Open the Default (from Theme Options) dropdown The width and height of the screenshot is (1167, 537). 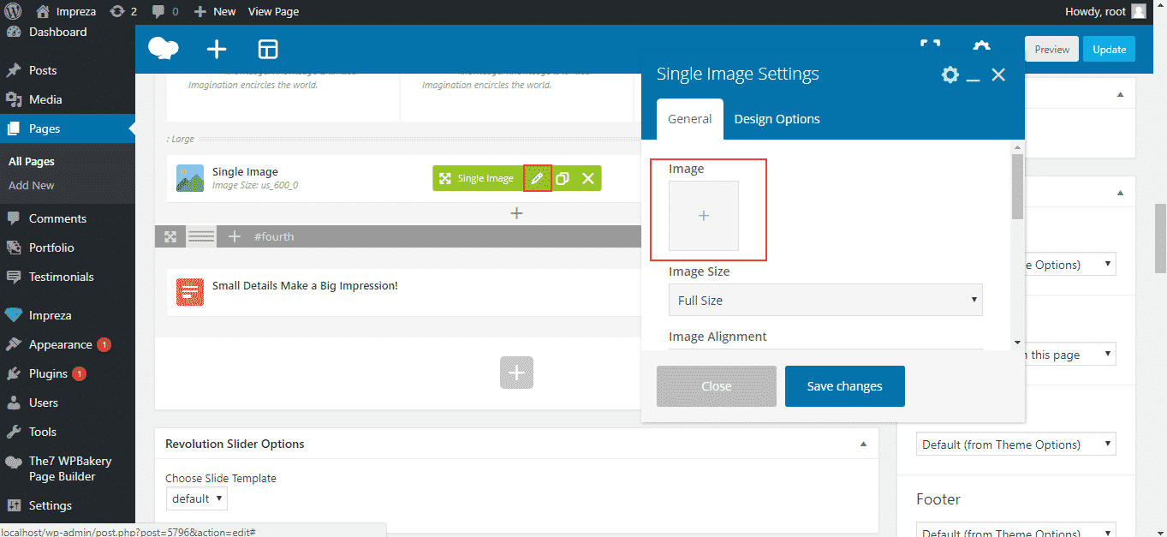[x=1016, y=445]
